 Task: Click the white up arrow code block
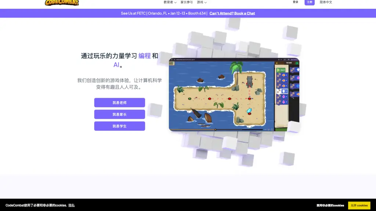coord(283,91)
